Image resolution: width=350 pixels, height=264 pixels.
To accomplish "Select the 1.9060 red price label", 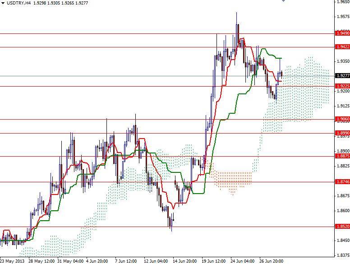I will (x=343, y=119).
